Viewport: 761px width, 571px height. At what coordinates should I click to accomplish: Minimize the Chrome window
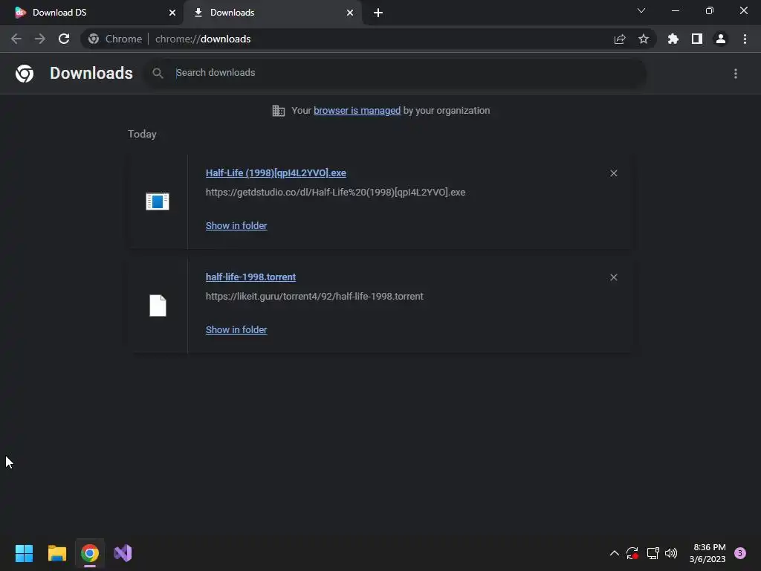pyautogui.click(x=676, y=10)
